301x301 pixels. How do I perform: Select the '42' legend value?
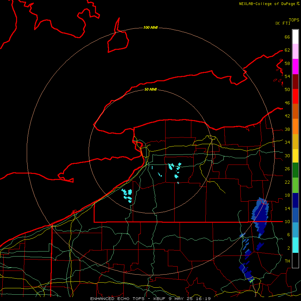click(287, 116)
